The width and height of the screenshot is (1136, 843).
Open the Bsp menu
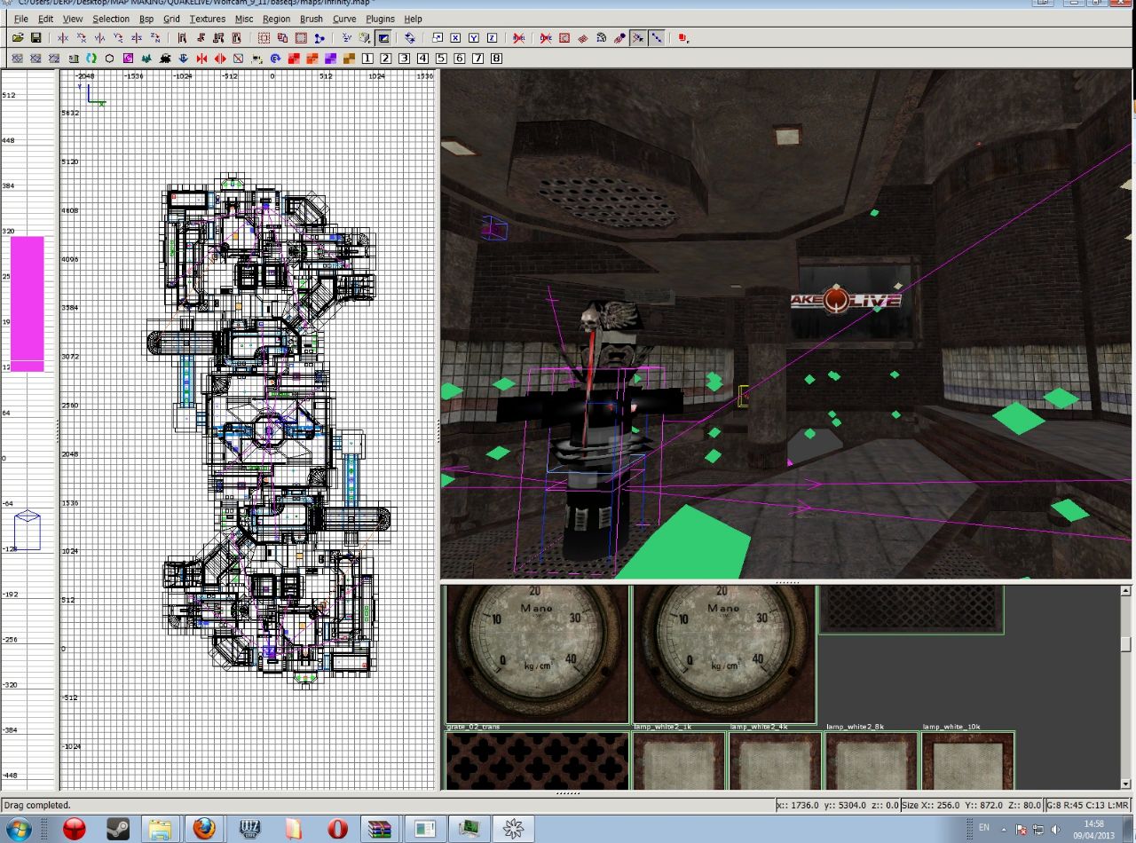(146, 19)
